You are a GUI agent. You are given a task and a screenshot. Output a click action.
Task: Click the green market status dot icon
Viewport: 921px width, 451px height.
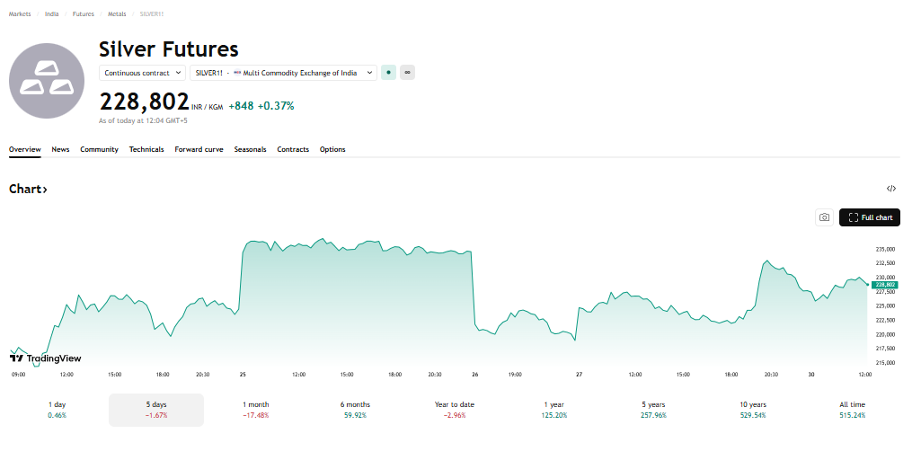tap(388, 73)
